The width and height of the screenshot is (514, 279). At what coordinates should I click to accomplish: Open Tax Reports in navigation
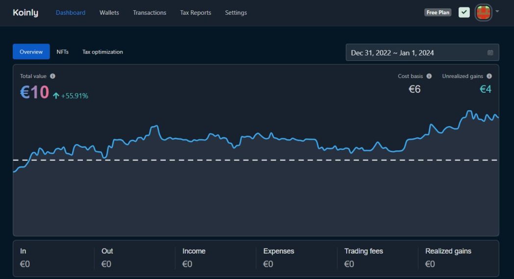click(x=195, y=13)
